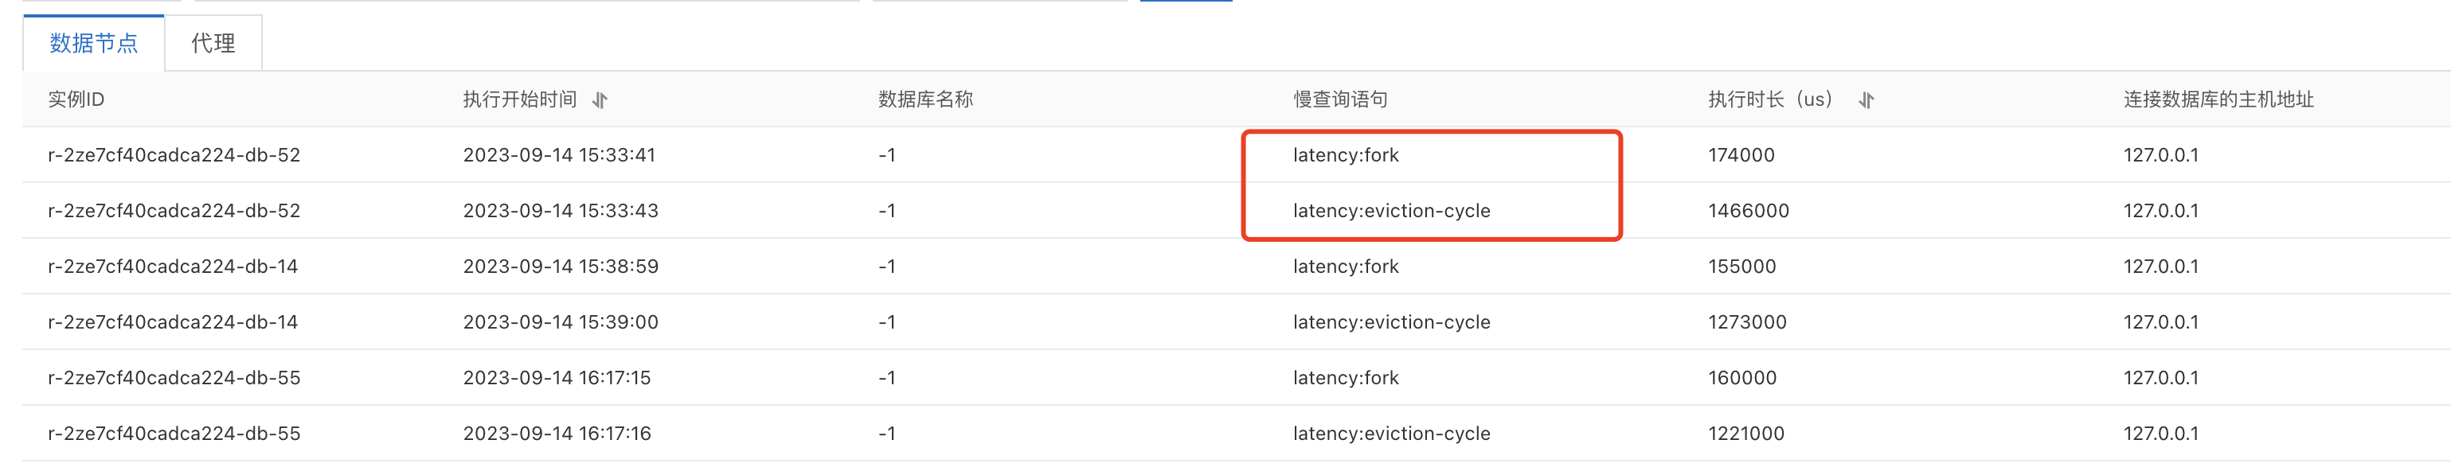The image size is (2451, 471).
Task: Select instance db-14 row at 15:38:59
Action: pyautogui.click(x=1237, y=267)
